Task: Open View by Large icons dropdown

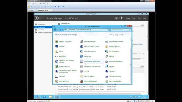Action: 119,35
